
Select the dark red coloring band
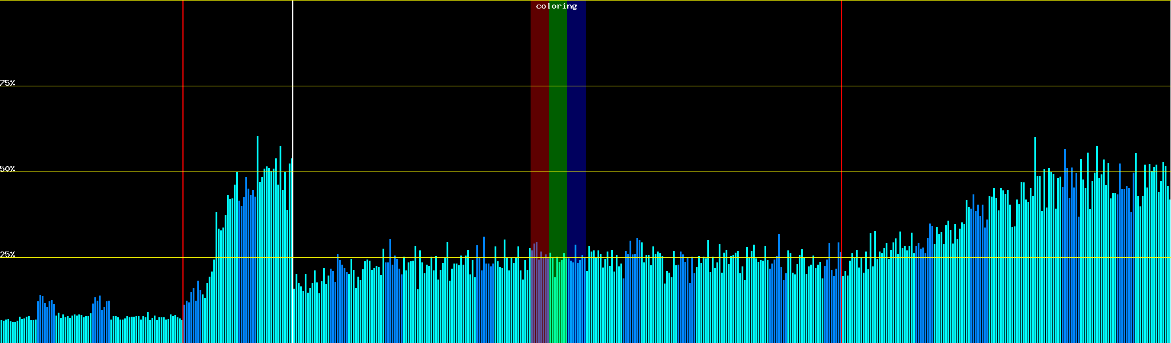coord(539,114)
